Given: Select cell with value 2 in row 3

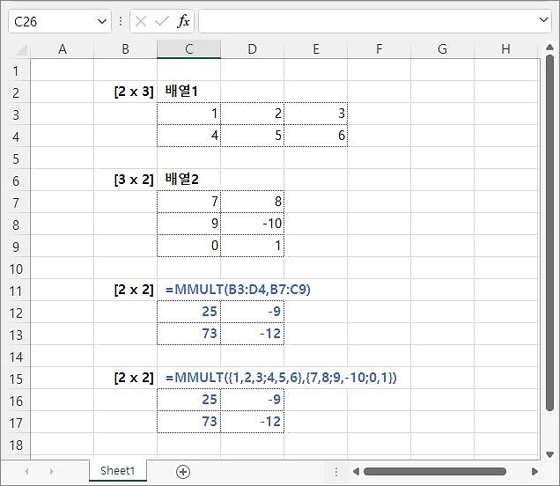Looking at the screenshot, I should pyautogui.click(x=252, y=114).
